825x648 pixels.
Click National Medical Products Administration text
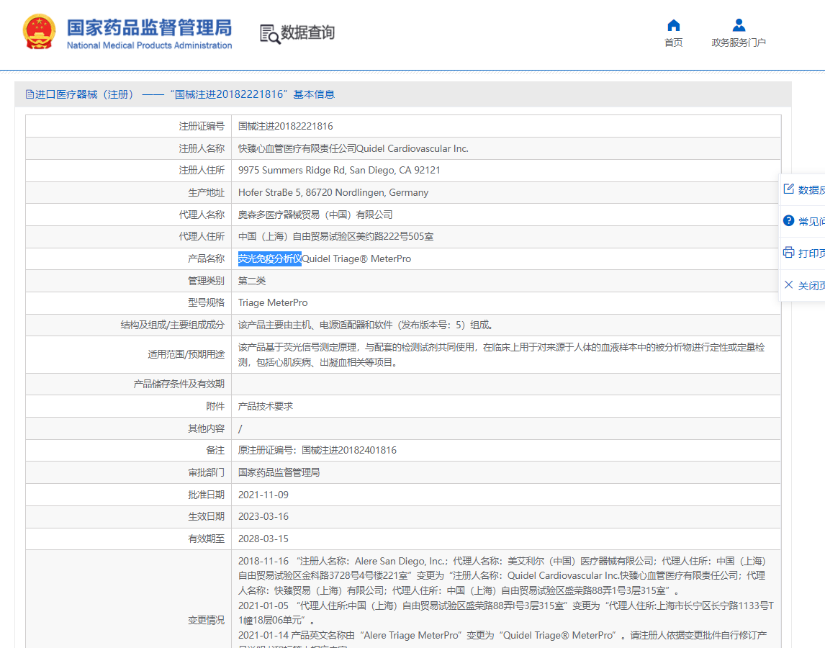(150, 46)
